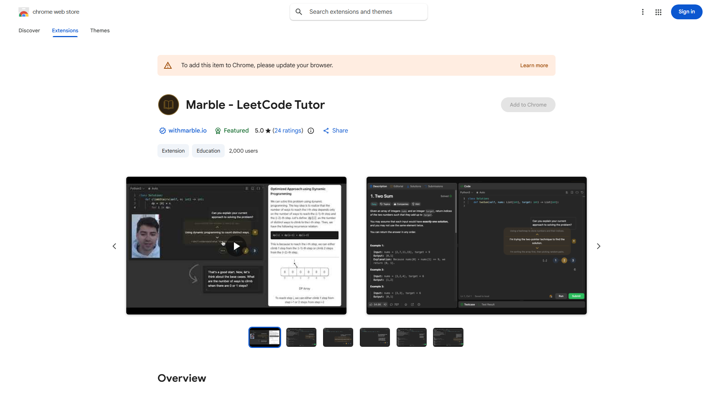The image size is (713, 401).
Task: Switch to the Themes tab
Action: point(100,30)
